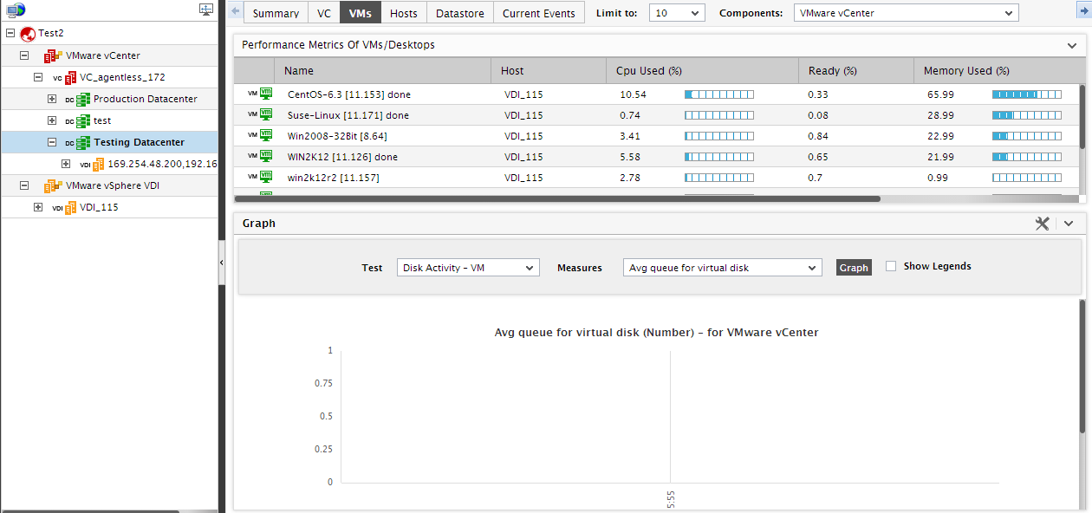Click the VDI_115 component icon
Image resolution: width=1092 pixels, height=513 pixels.
point(70,207)
